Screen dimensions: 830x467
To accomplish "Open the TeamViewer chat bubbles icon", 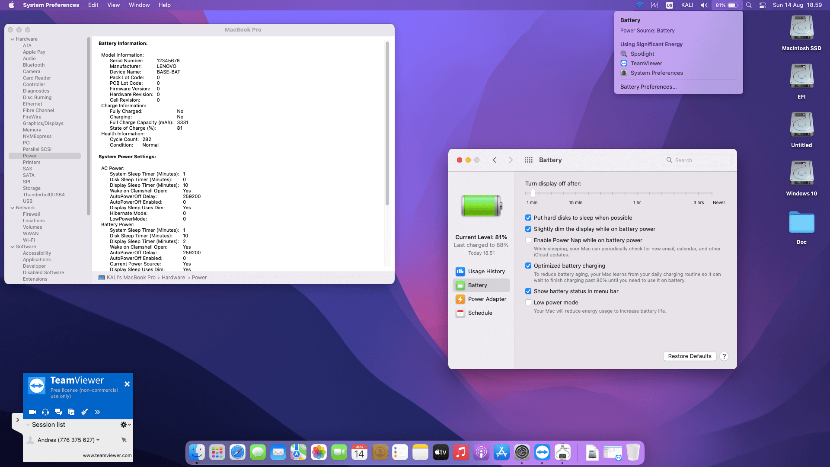I will pyautogui.click(x=58, y=412).
